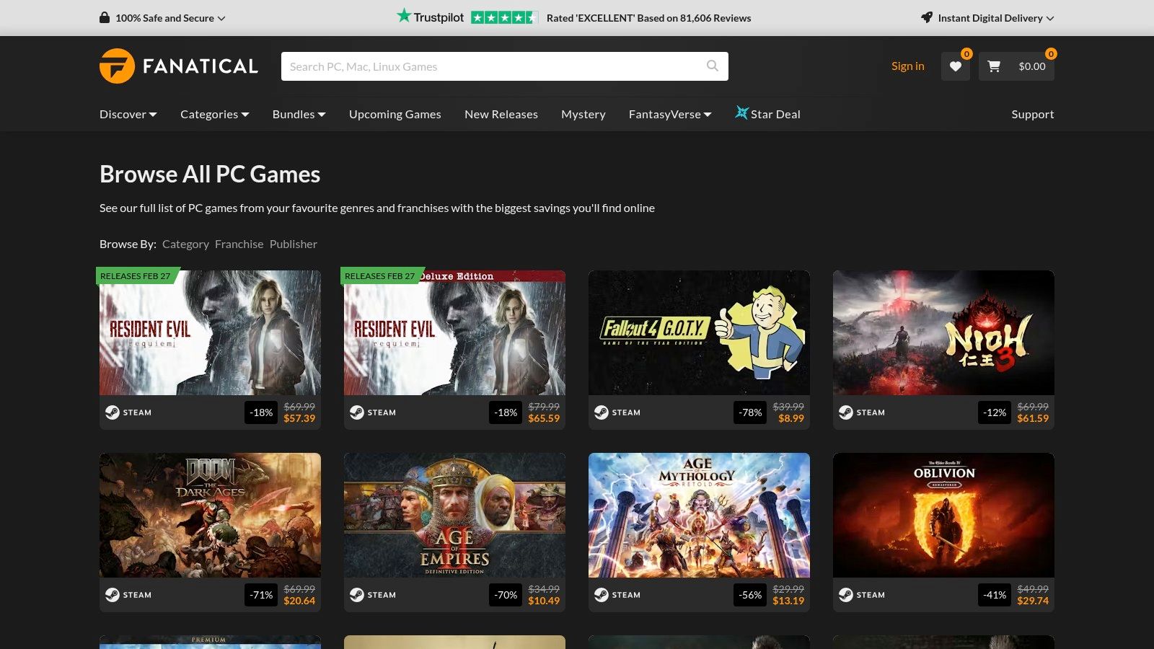Expand the Instant Digital Delivery chevron

point(1049,18)
